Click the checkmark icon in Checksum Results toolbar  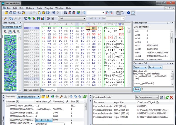[162, 97]
